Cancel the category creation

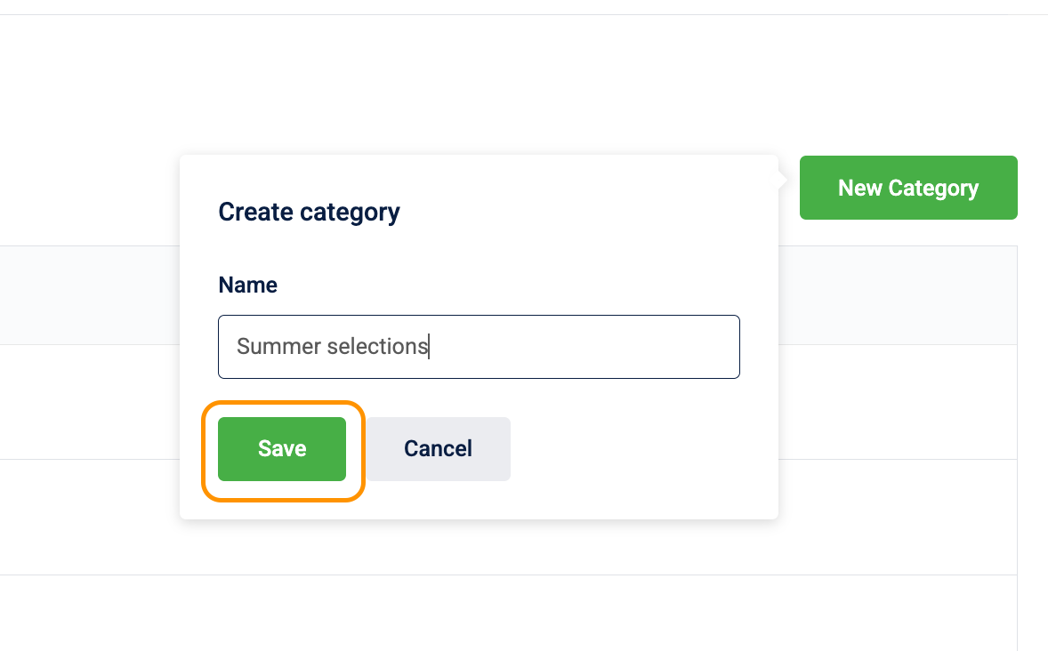pyautogui.click(x=438, y=448)
